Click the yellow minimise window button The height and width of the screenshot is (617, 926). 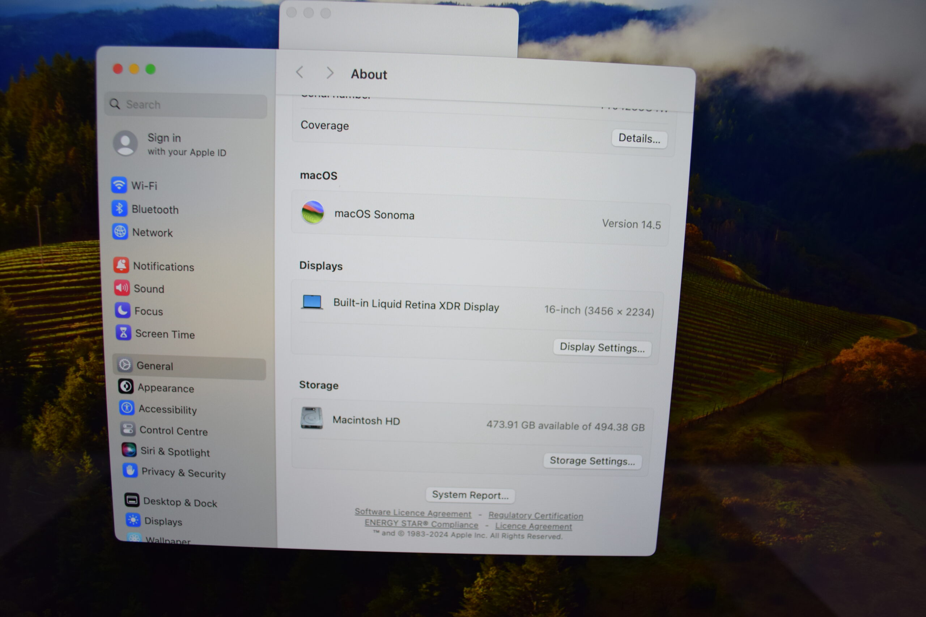point(134,69)
